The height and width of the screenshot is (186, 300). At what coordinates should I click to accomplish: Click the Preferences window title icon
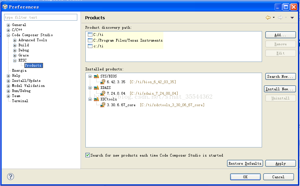point(5,7)
